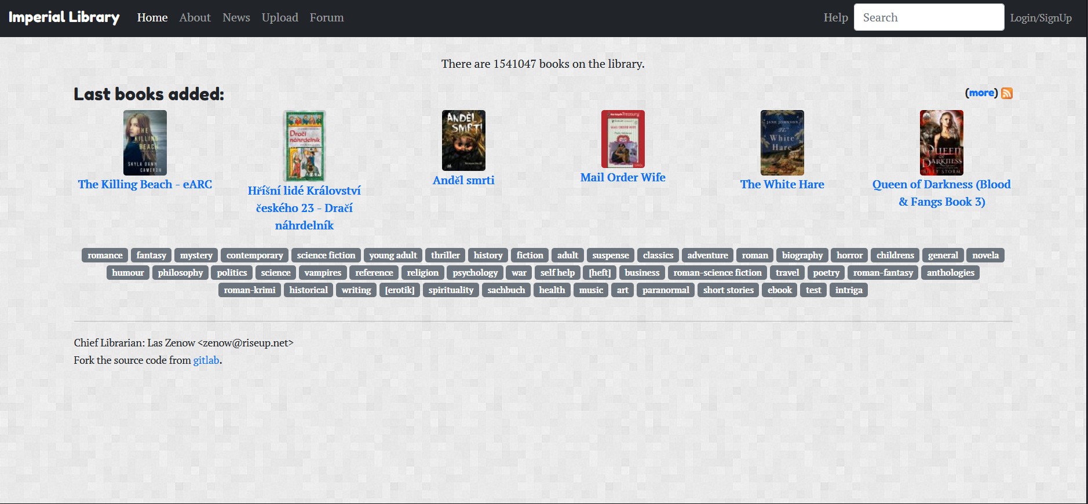Open The White Hare cover thumbnail
1088x504 pixels.
[782, 143]
